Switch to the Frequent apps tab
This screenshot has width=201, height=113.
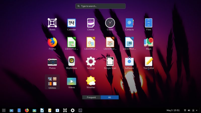[x=91, y=97]
